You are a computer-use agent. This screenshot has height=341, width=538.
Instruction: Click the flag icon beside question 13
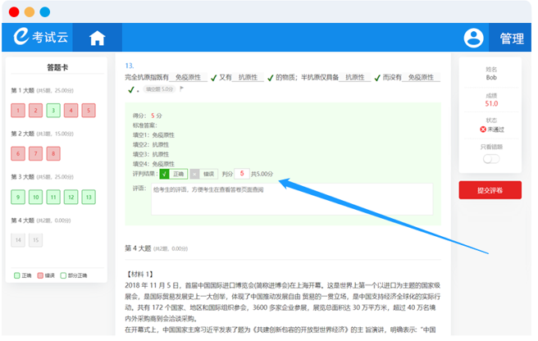[181, 89]
